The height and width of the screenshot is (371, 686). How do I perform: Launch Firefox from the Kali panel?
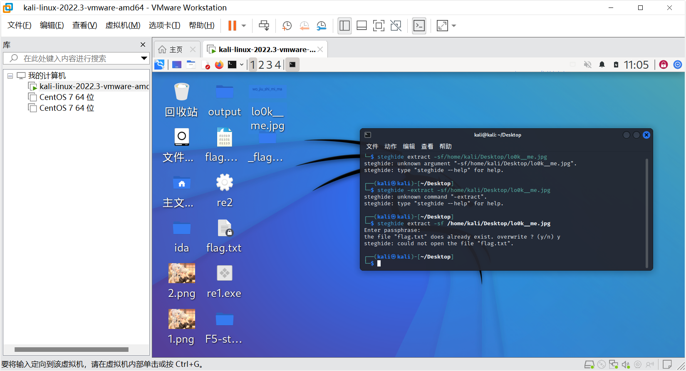[219, 65]
